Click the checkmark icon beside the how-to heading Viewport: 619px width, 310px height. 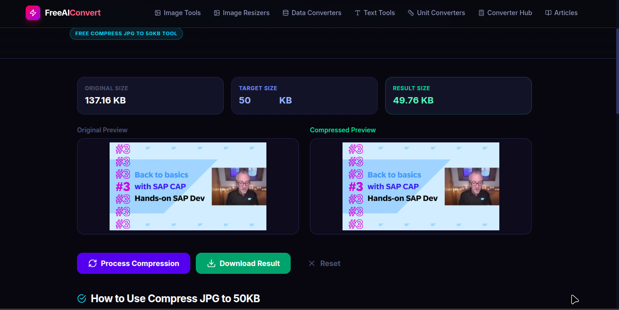click(81, 298)
